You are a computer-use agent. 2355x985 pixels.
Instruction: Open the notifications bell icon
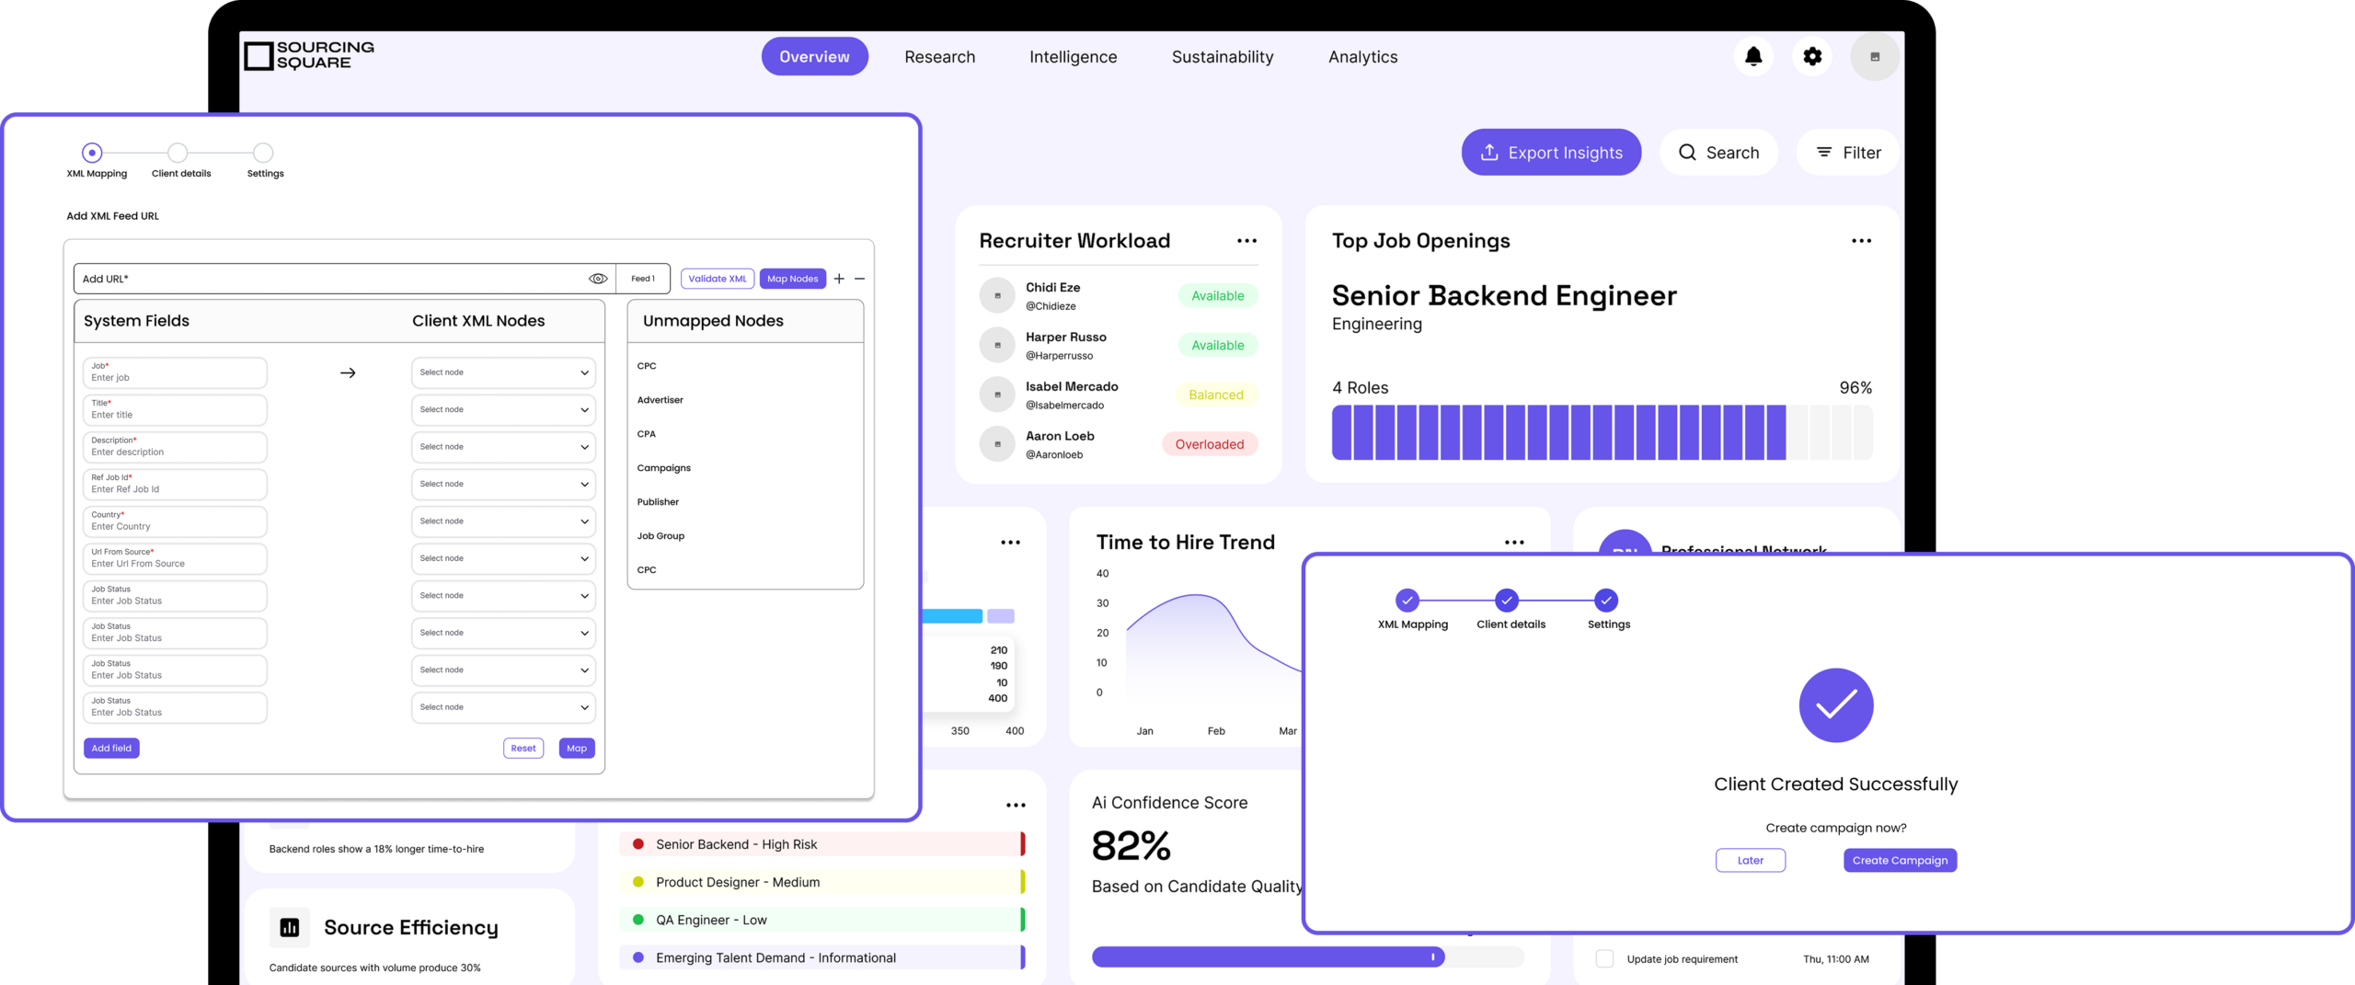pyautogui.click(x=1753, y=57)
